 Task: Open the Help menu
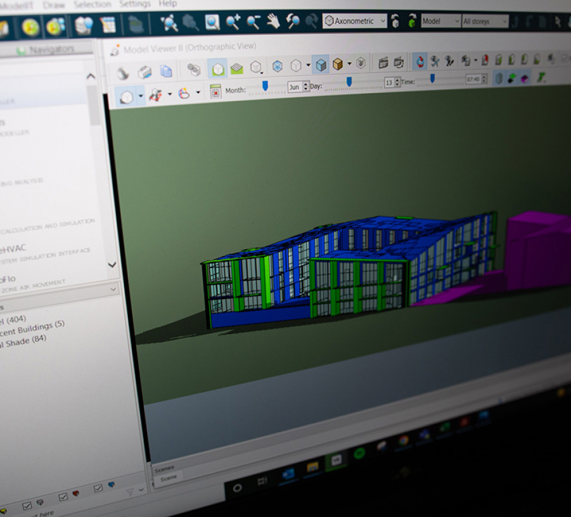(x=167, y=4)
